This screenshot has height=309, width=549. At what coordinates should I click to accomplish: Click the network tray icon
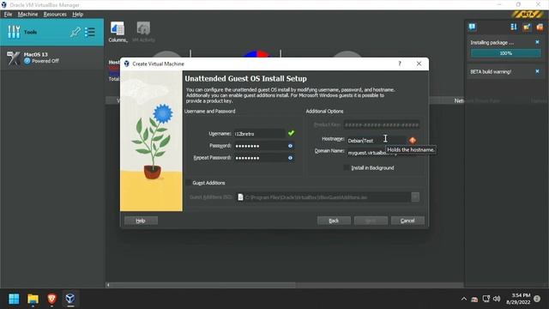(486, 299)
